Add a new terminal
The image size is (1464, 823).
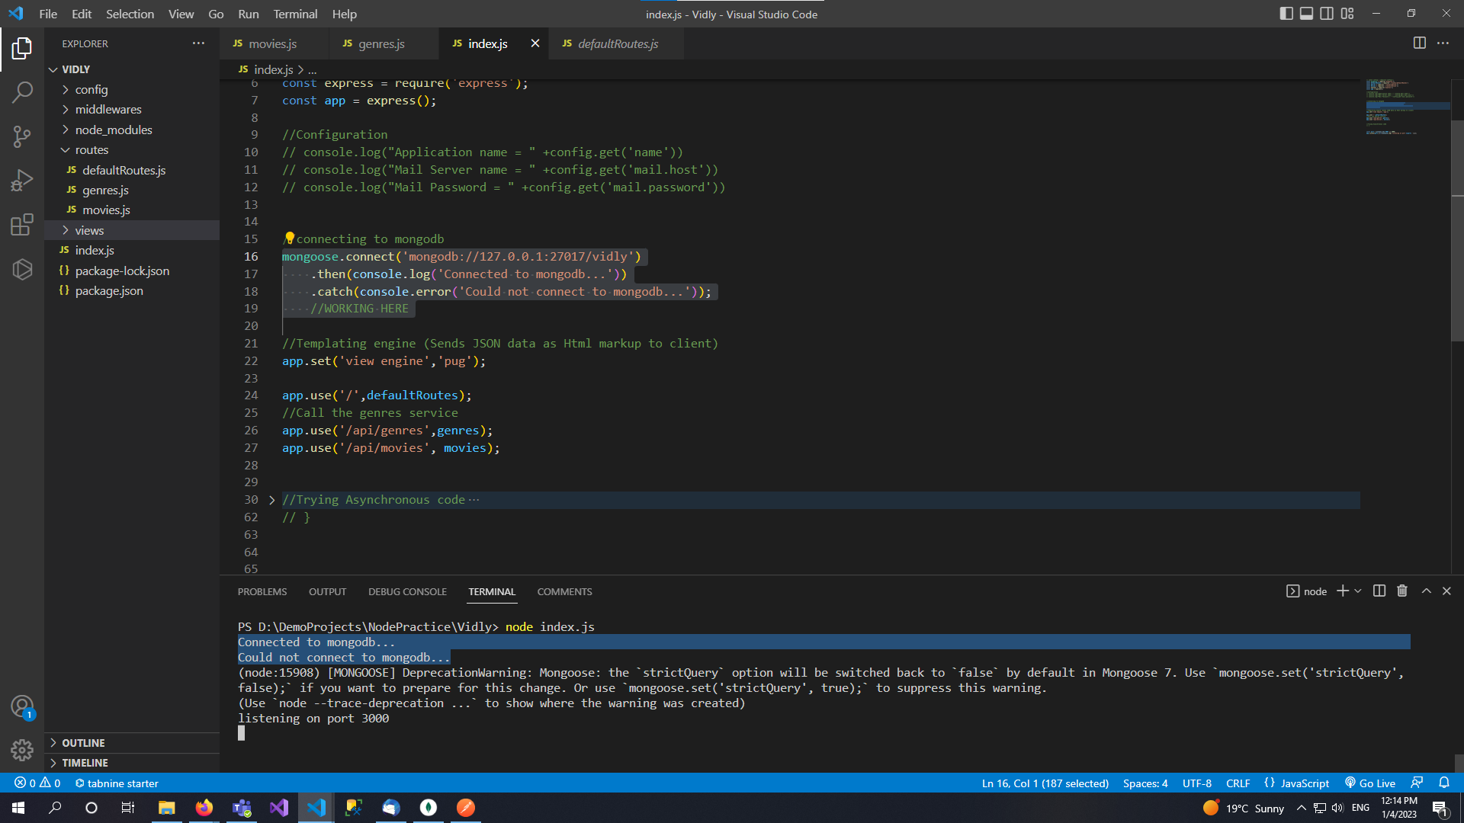[x=1343, y=591]
